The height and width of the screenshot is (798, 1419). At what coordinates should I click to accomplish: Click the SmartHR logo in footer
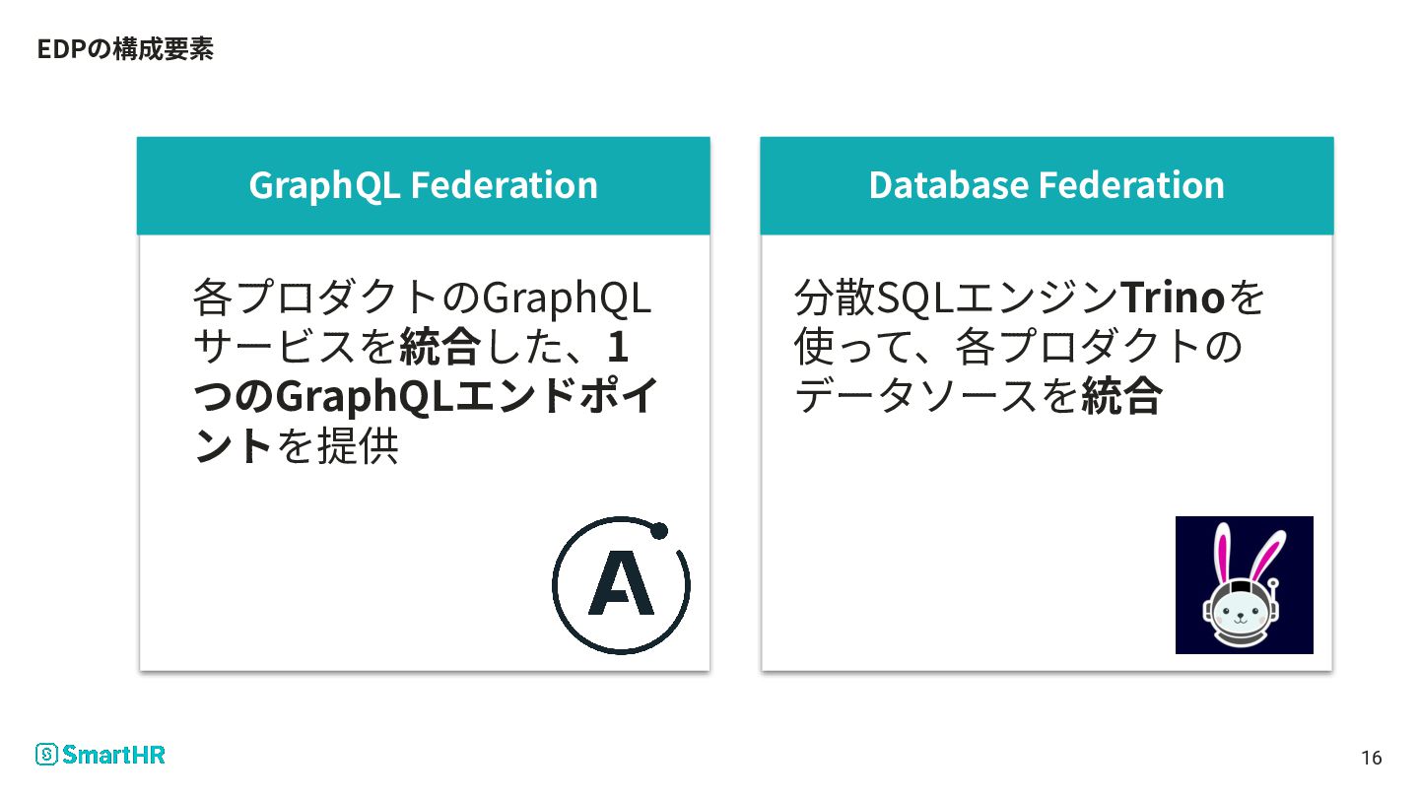(x=101, y=755)
